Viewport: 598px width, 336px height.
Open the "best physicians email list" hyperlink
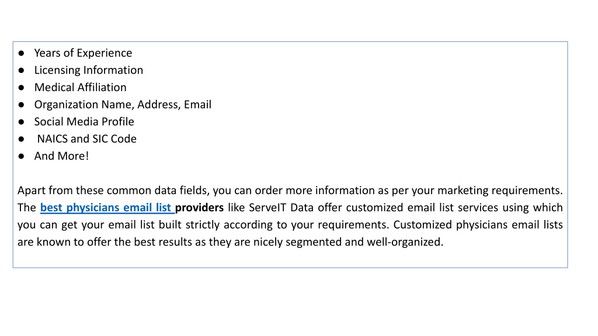click(107, 208)
